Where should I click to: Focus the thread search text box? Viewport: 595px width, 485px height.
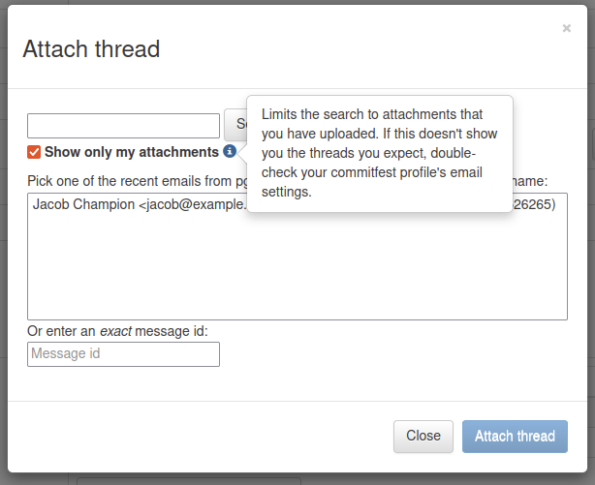[123, 126]
